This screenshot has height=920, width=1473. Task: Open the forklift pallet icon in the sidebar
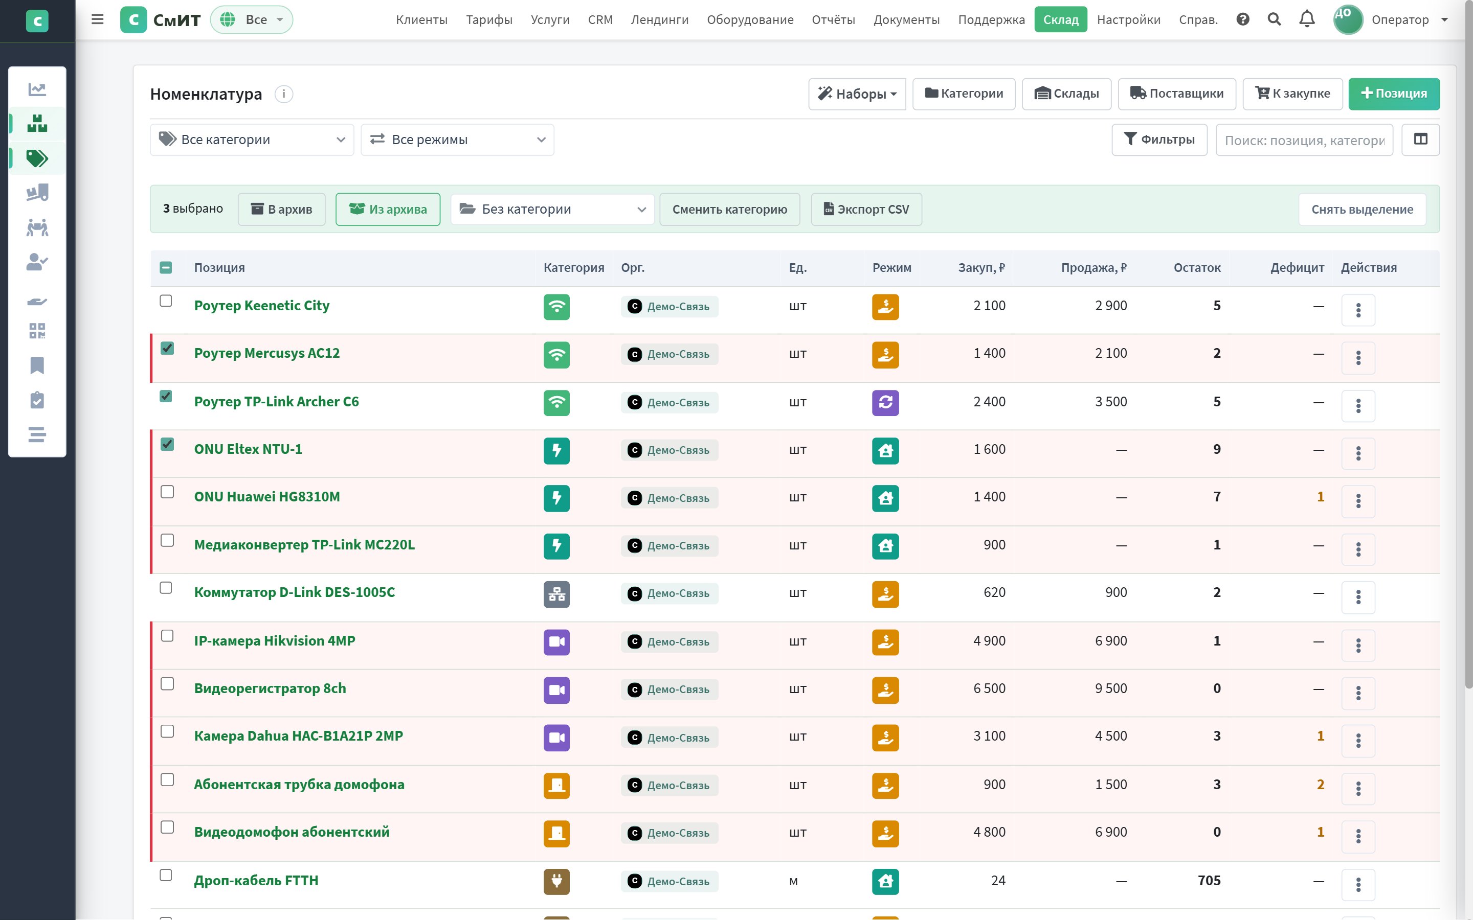37,194
